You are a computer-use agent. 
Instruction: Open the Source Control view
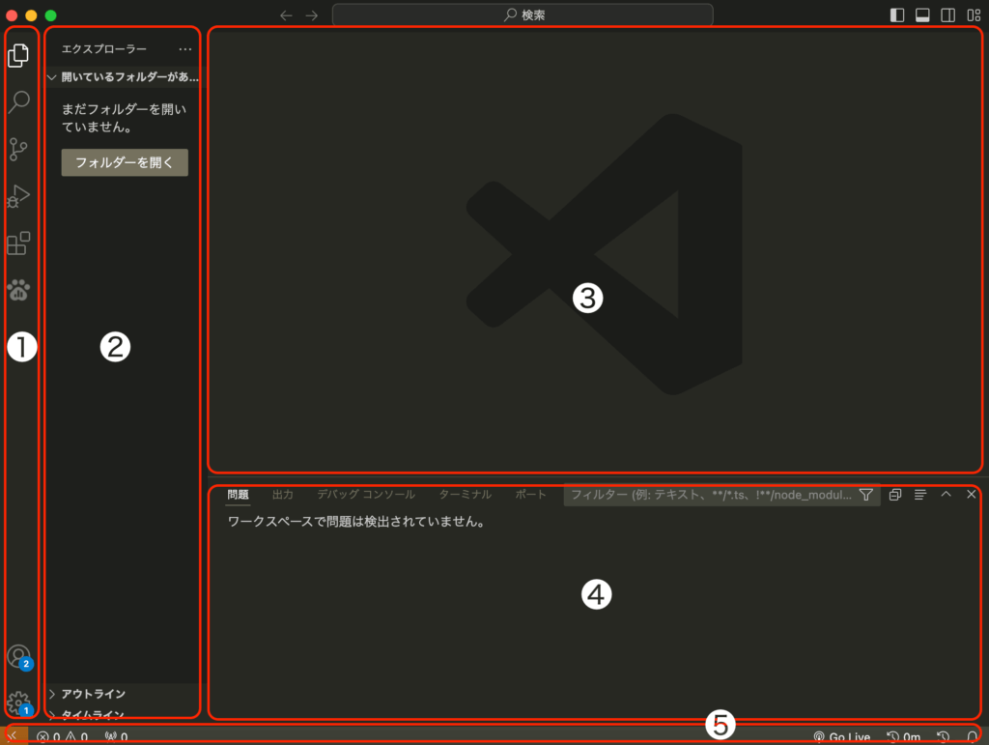18,149
